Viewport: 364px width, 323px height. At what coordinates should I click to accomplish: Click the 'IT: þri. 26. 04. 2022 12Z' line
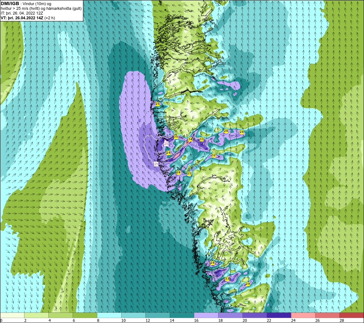pyautogui.click(x=21, y=13)
